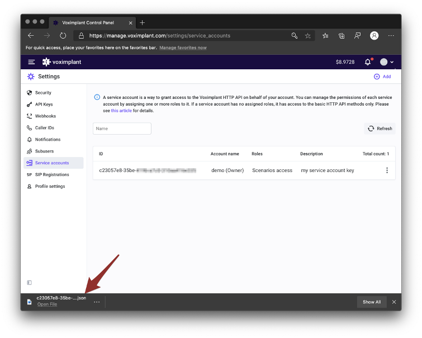Click Manage favorites now link
Viewport: 422px width, 338px height.
[183, 47]
